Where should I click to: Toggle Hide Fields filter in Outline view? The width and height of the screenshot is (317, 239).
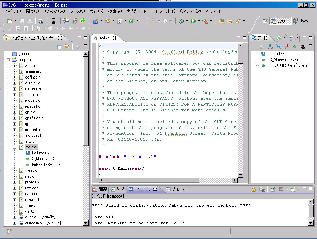coord(278,47)
